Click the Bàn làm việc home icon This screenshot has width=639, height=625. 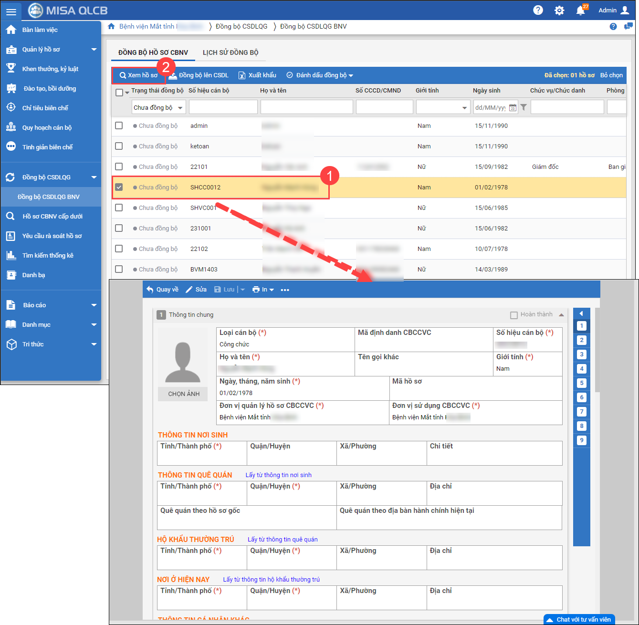tap(11, 30)
